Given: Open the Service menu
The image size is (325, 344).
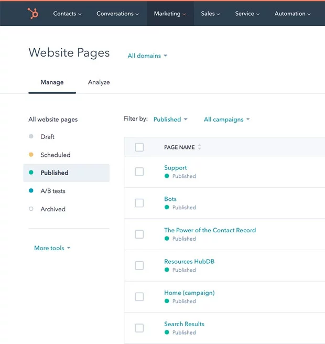Looking at the screenshot, I should [247, 14].
